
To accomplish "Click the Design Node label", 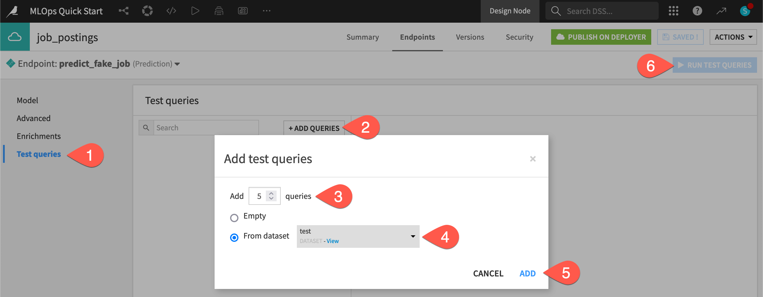I will [x=510, y=11].
